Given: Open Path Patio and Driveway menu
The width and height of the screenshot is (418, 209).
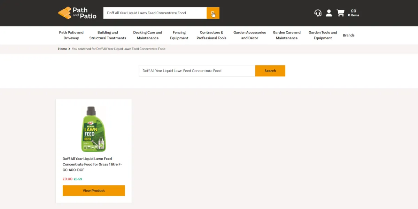Looking at the screenshot, I should (x=71, y=35).
